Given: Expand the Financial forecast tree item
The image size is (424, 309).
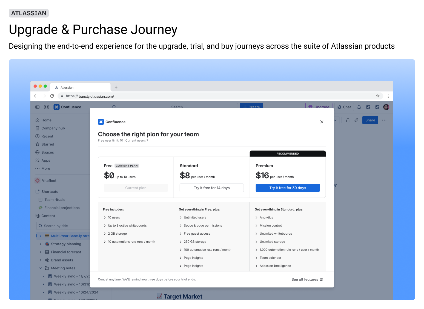Looking at the screenshot, I should tap(41, 252).
